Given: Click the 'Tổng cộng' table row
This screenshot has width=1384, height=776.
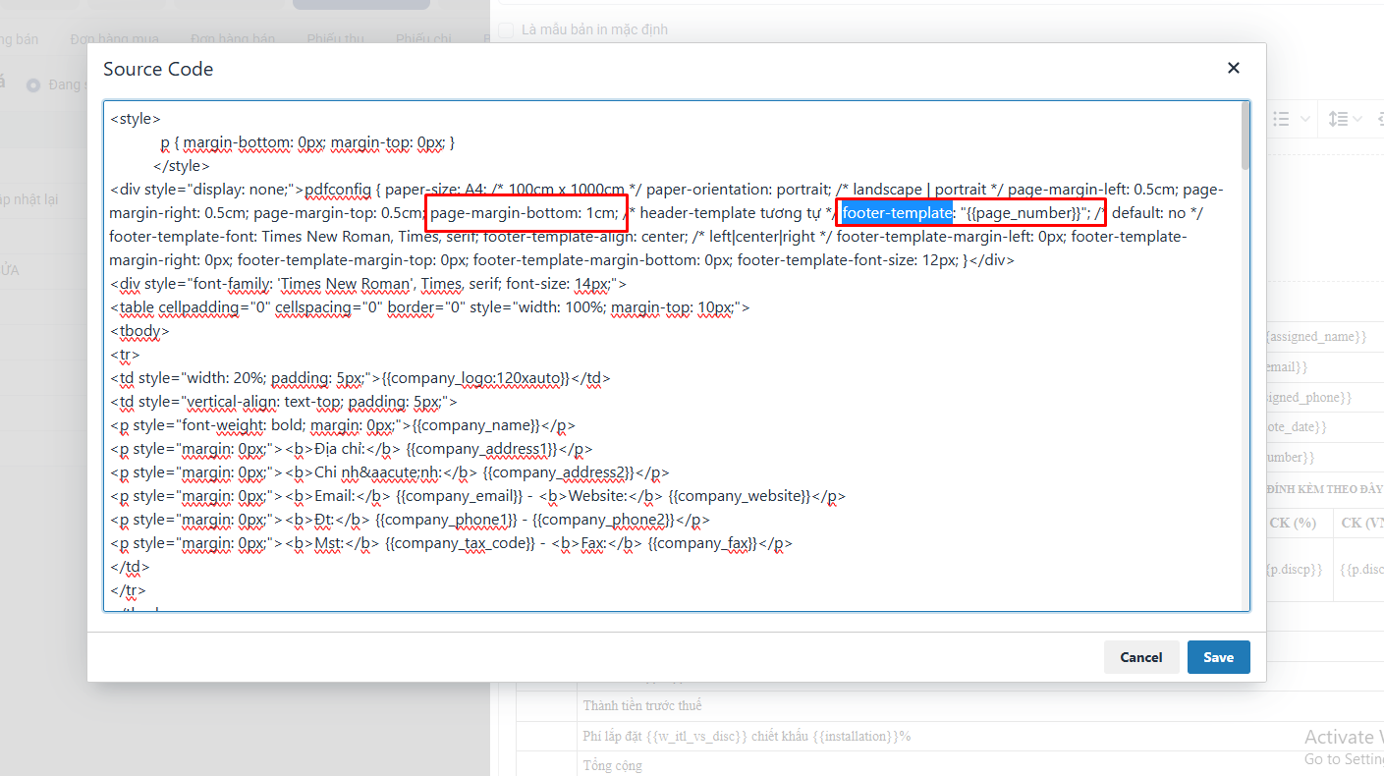Looking at the screenshot, I should click(x=613, y=765).
